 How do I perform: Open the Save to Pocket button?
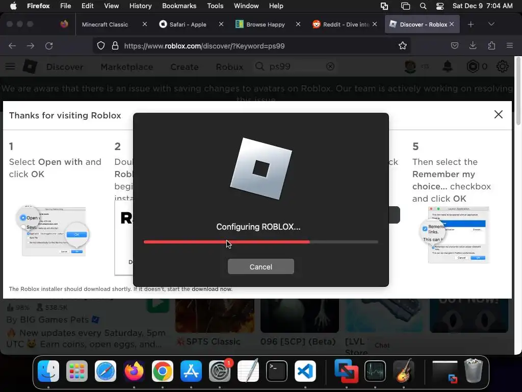point(454,45)
